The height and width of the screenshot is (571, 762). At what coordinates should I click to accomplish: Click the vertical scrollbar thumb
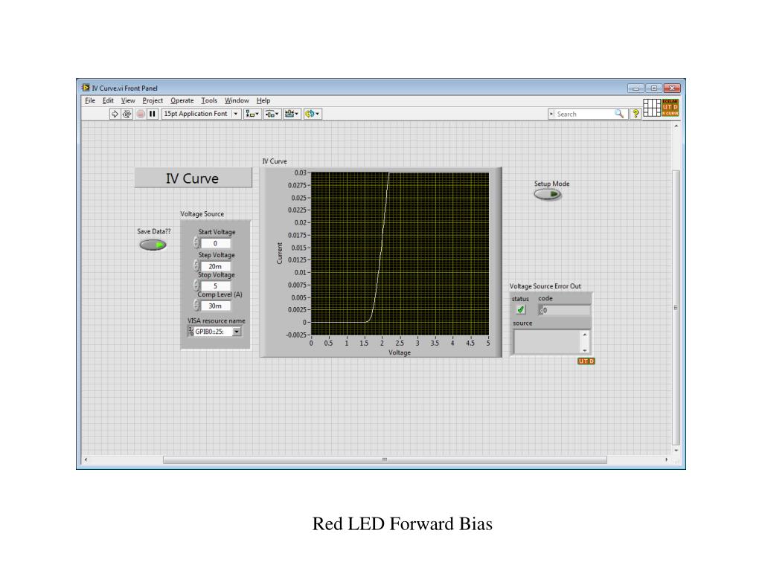tap(676, 307)
